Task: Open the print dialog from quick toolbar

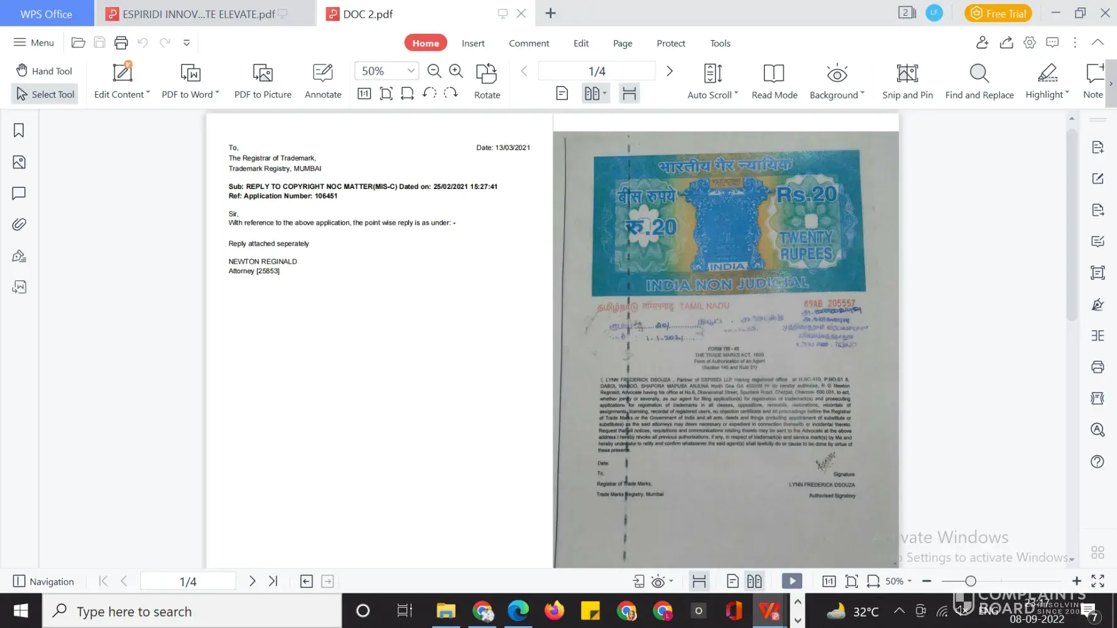Action: pos(121,43)
